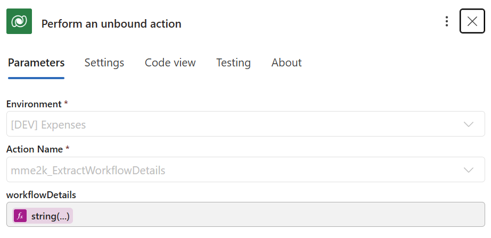Click the [DEV] Expenses environment field

pos(213,124)
